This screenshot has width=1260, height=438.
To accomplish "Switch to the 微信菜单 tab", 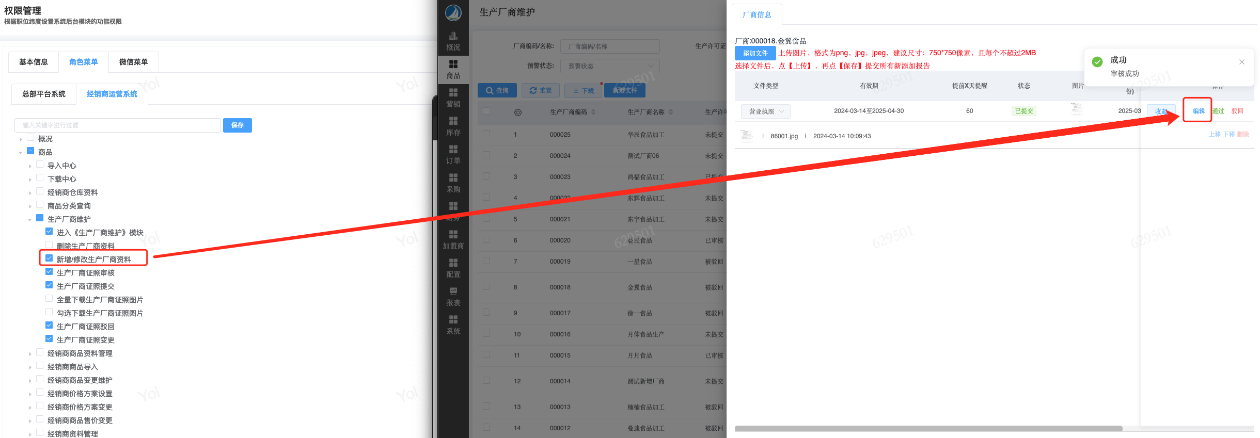I will [134, 62].
